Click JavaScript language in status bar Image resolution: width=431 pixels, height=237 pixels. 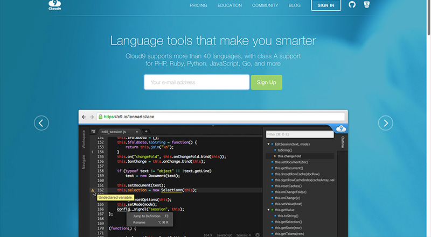coord(224,235)
